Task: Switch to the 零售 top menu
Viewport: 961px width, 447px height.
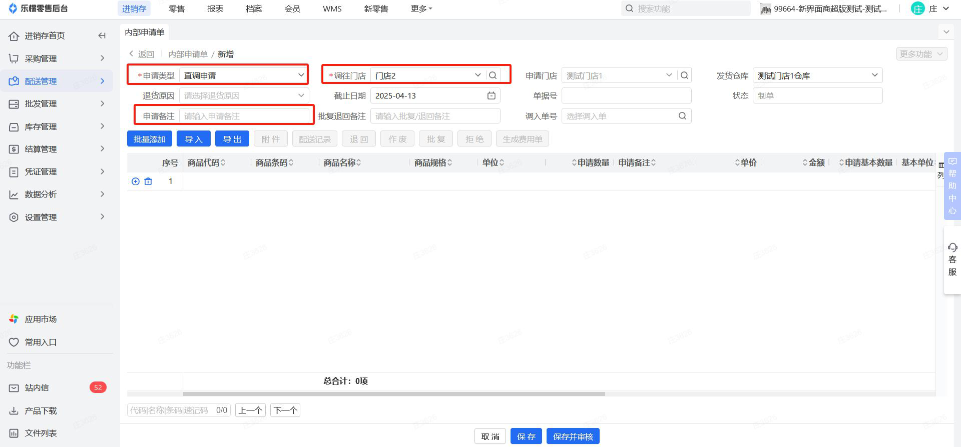Action: tap(177, 8)
